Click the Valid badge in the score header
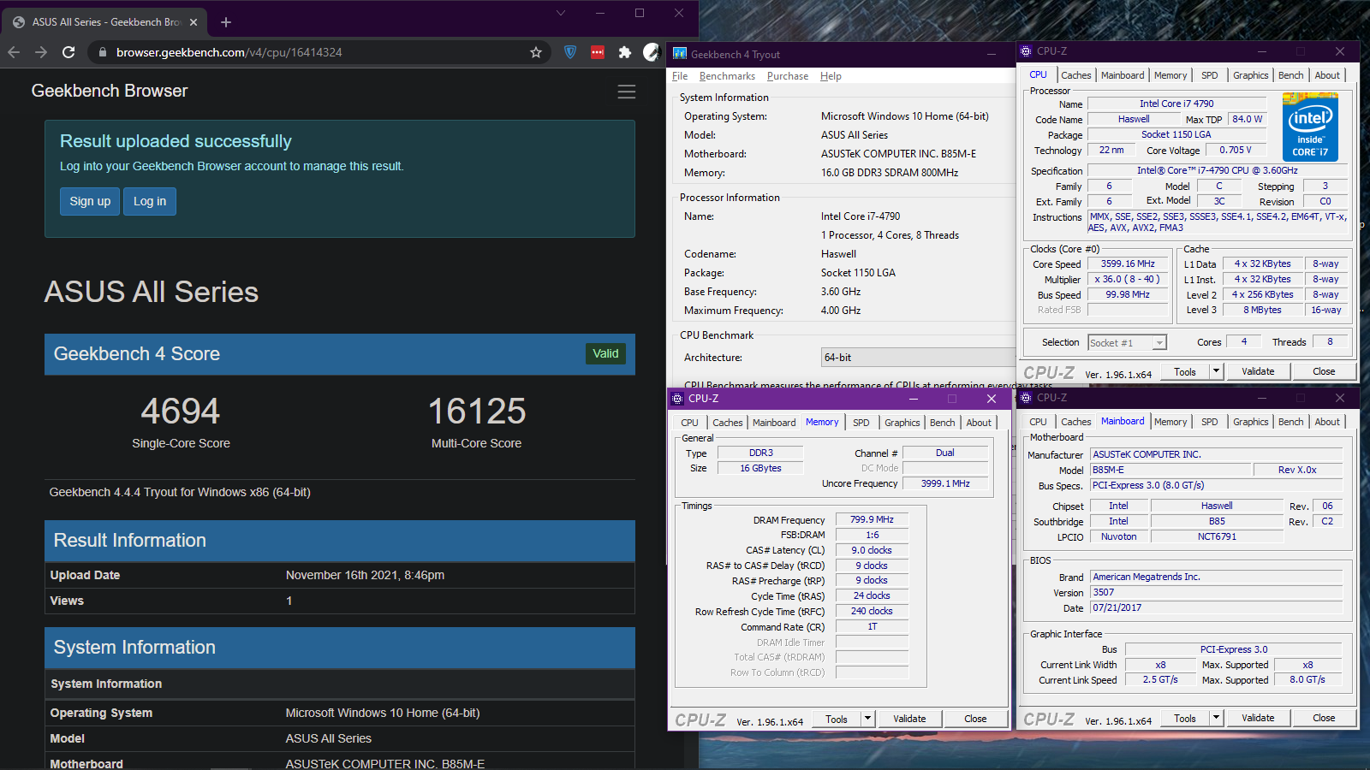 point(605,353)
